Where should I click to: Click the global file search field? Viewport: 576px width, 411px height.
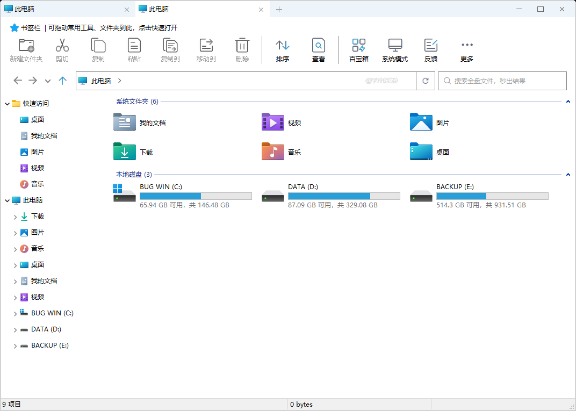pos(502,81)
